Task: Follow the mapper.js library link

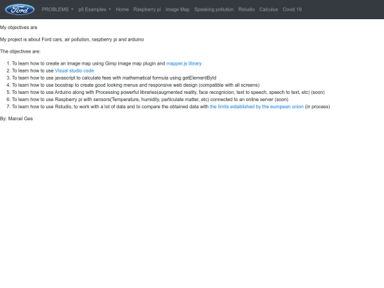Action: [184, 63]
